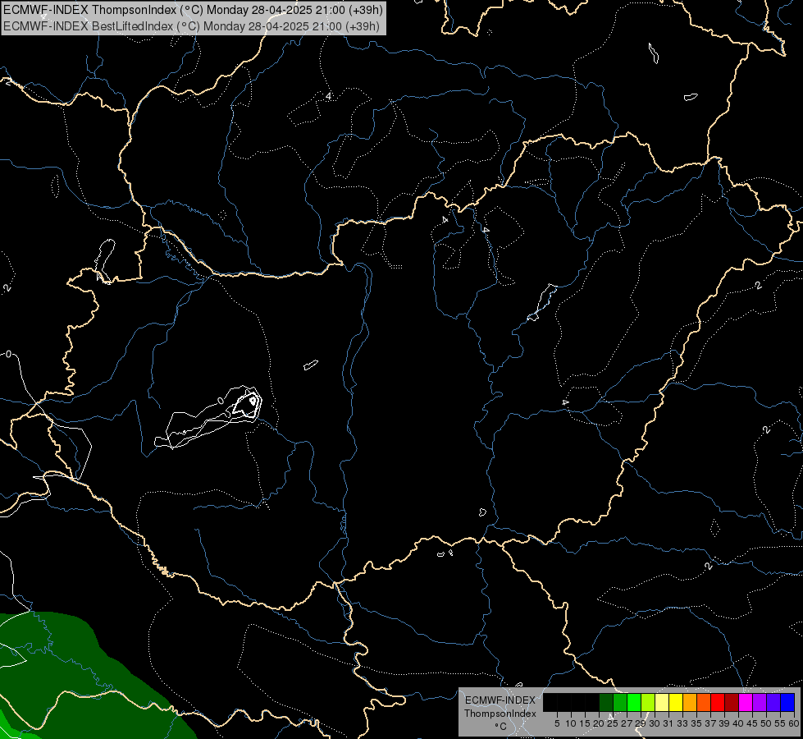Click the legend tick value '35'

(x=696, y=723)
